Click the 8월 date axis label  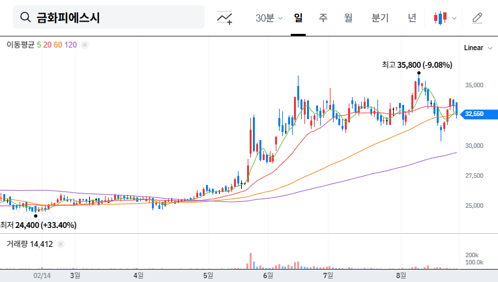401,275
